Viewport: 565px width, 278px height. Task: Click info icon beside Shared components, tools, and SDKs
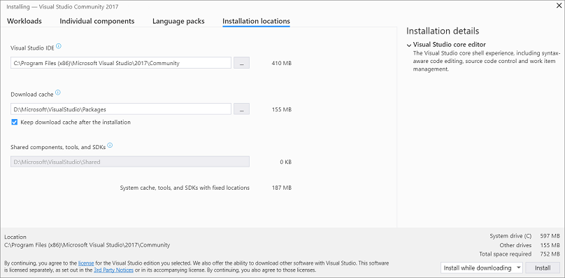coord(110,146)
